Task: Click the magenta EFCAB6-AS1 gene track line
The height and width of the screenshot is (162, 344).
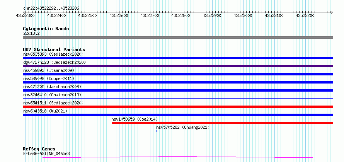Action: [178, 157]
